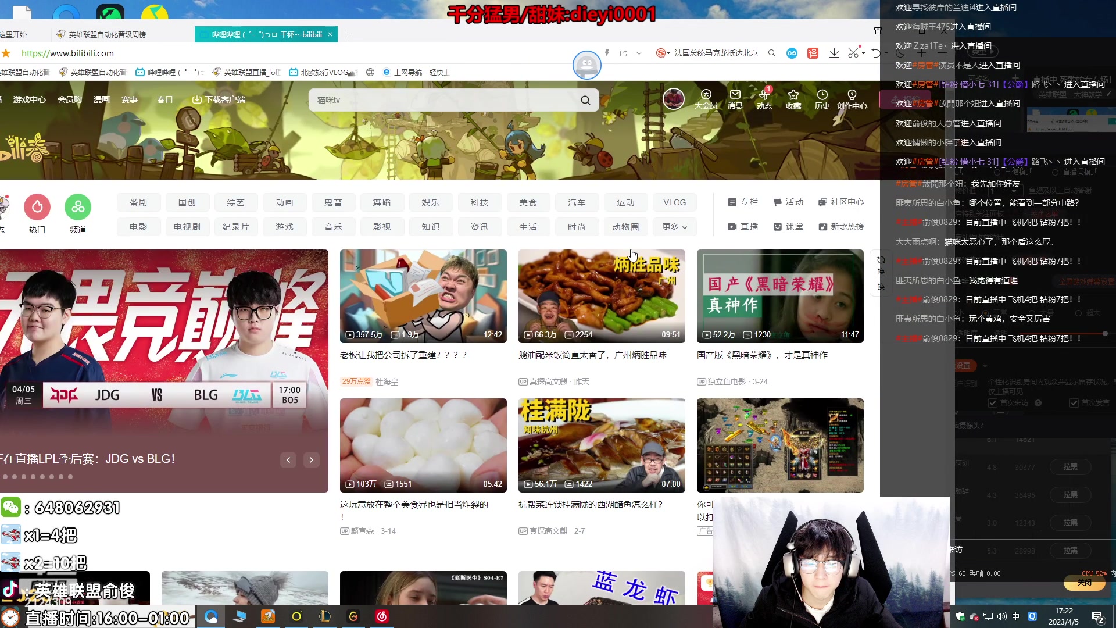Click the red 热门 icon

37,207
